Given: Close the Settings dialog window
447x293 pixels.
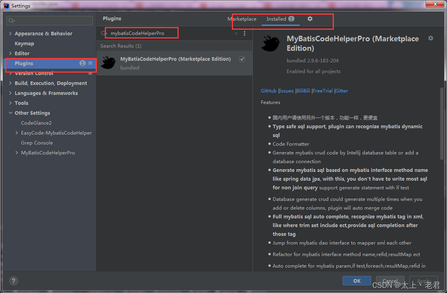Looking at the screenshot, I should click(x=435, y=4).
